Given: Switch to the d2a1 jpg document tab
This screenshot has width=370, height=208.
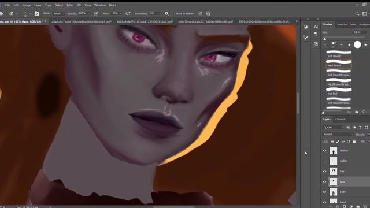Looking at the screenshot, I should 82,22.
